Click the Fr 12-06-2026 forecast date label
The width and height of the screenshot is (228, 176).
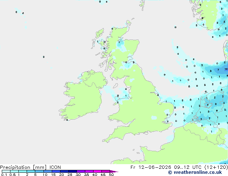coord(151,167)
